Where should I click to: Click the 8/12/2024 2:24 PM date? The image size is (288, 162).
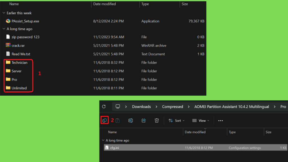(x=108, y=21)
